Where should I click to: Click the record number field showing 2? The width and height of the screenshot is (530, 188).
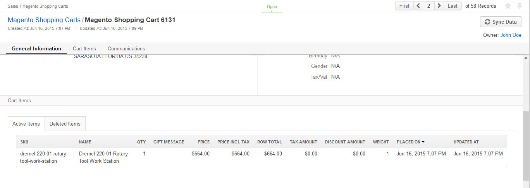pyautogui.click(x=428, y=6)
